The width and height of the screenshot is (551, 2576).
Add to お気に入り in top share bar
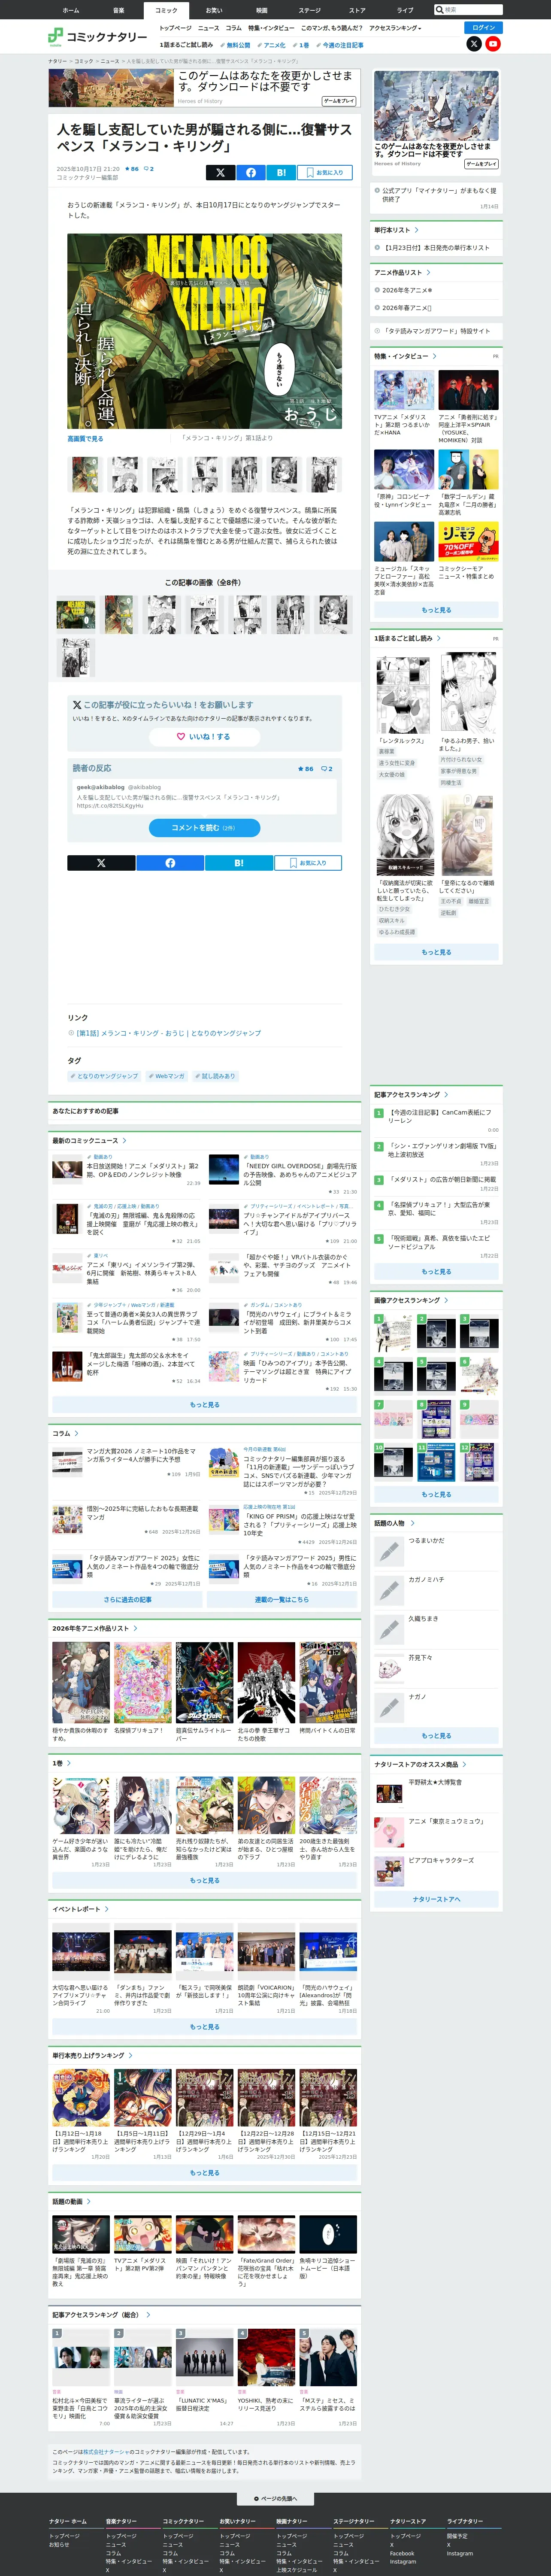click(x=325, y=172)
